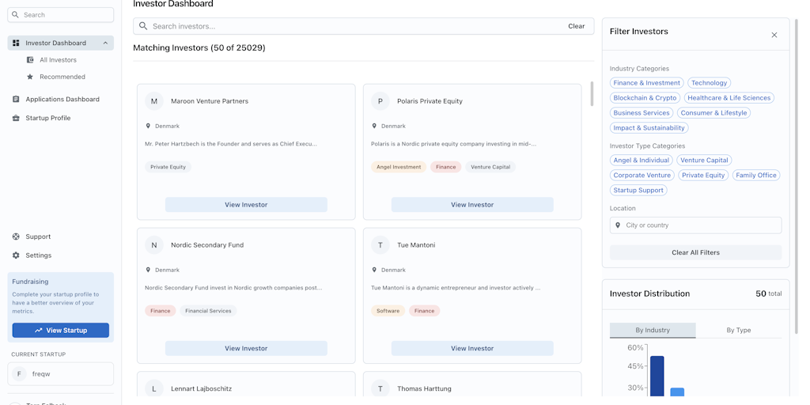Click the All Investors list icon

coord(30,60)
